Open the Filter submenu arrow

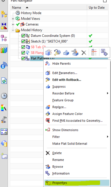point(107,136)
